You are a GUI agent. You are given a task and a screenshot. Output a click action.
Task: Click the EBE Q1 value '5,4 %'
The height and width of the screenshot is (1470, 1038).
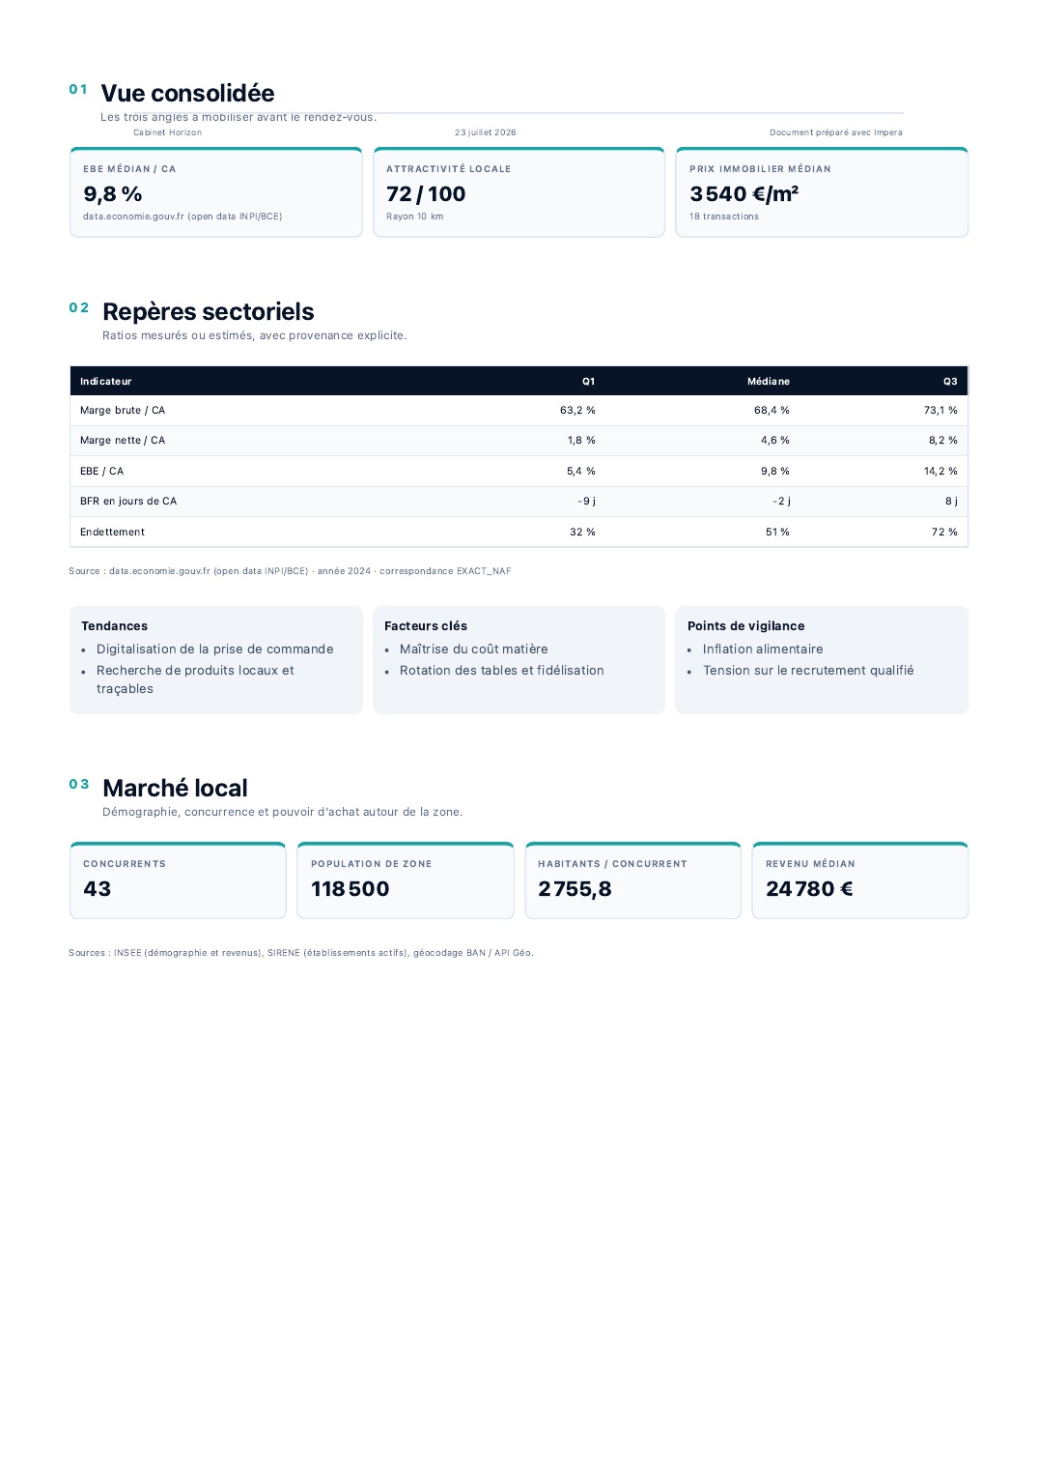[580, 472]
